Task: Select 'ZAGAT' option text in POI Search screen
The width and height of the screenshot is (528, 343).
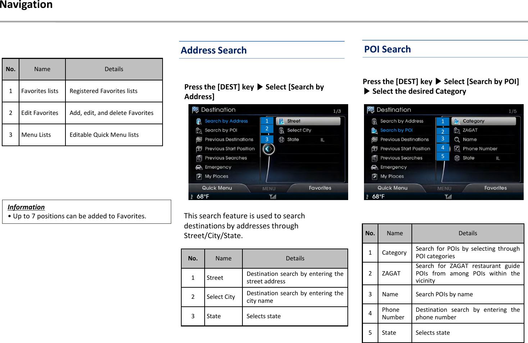Action: [470, 130]
